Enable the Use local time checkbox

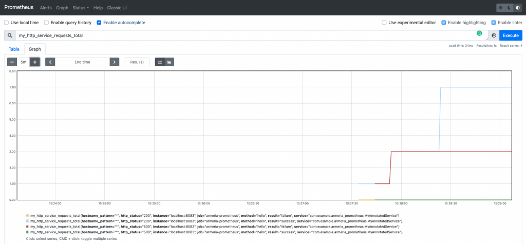click(x=7, y=23)
